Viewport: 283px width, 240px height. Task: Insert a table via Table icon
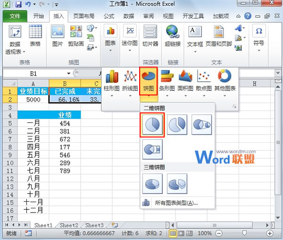(35, 32)
